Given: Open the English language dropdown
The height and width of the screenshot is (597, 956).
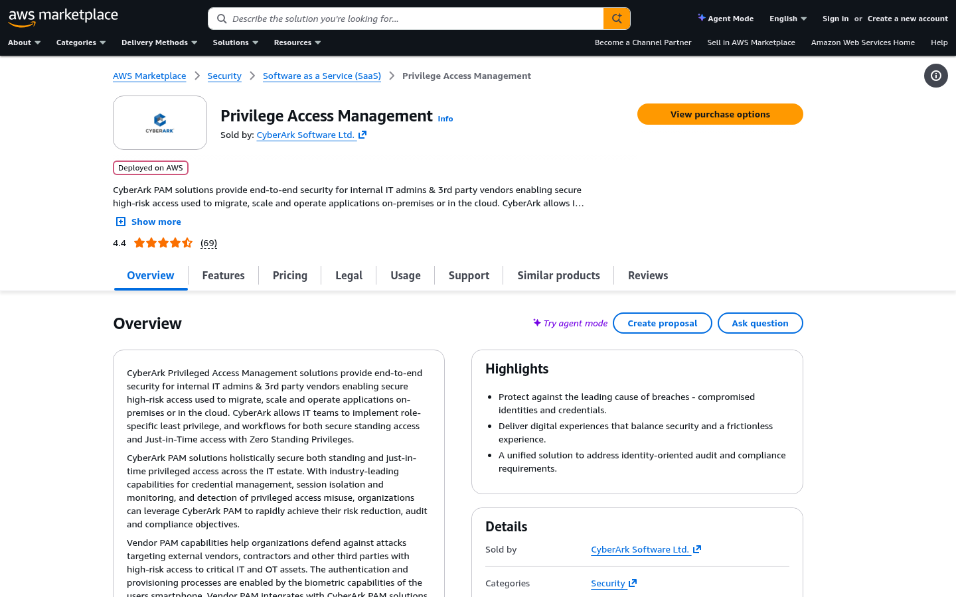Looking at the screenshot, I should [x=788, y=19].
